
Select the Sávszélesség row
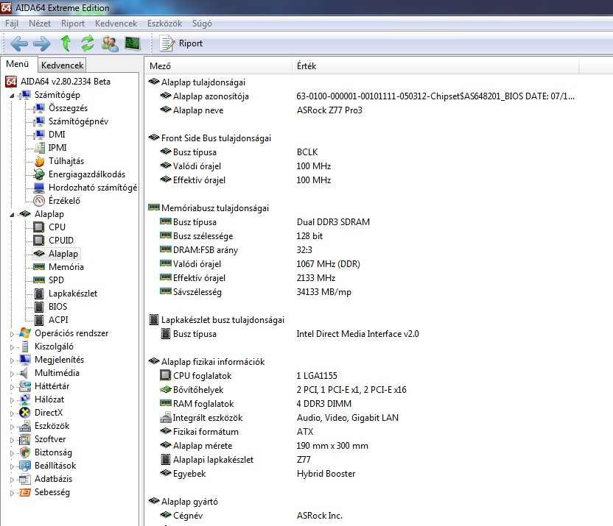click(361, 292)
